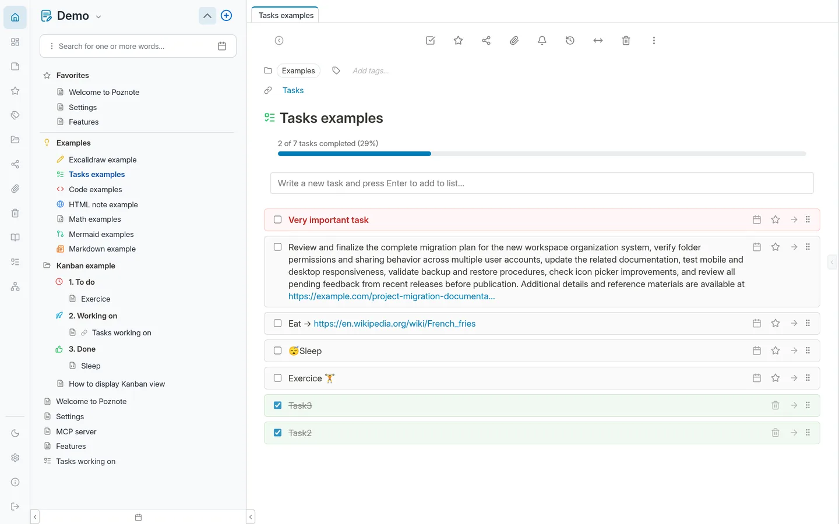Select the Tasks examples tab
This screenshot has height=524, width=839.
[x=285, y=15]
